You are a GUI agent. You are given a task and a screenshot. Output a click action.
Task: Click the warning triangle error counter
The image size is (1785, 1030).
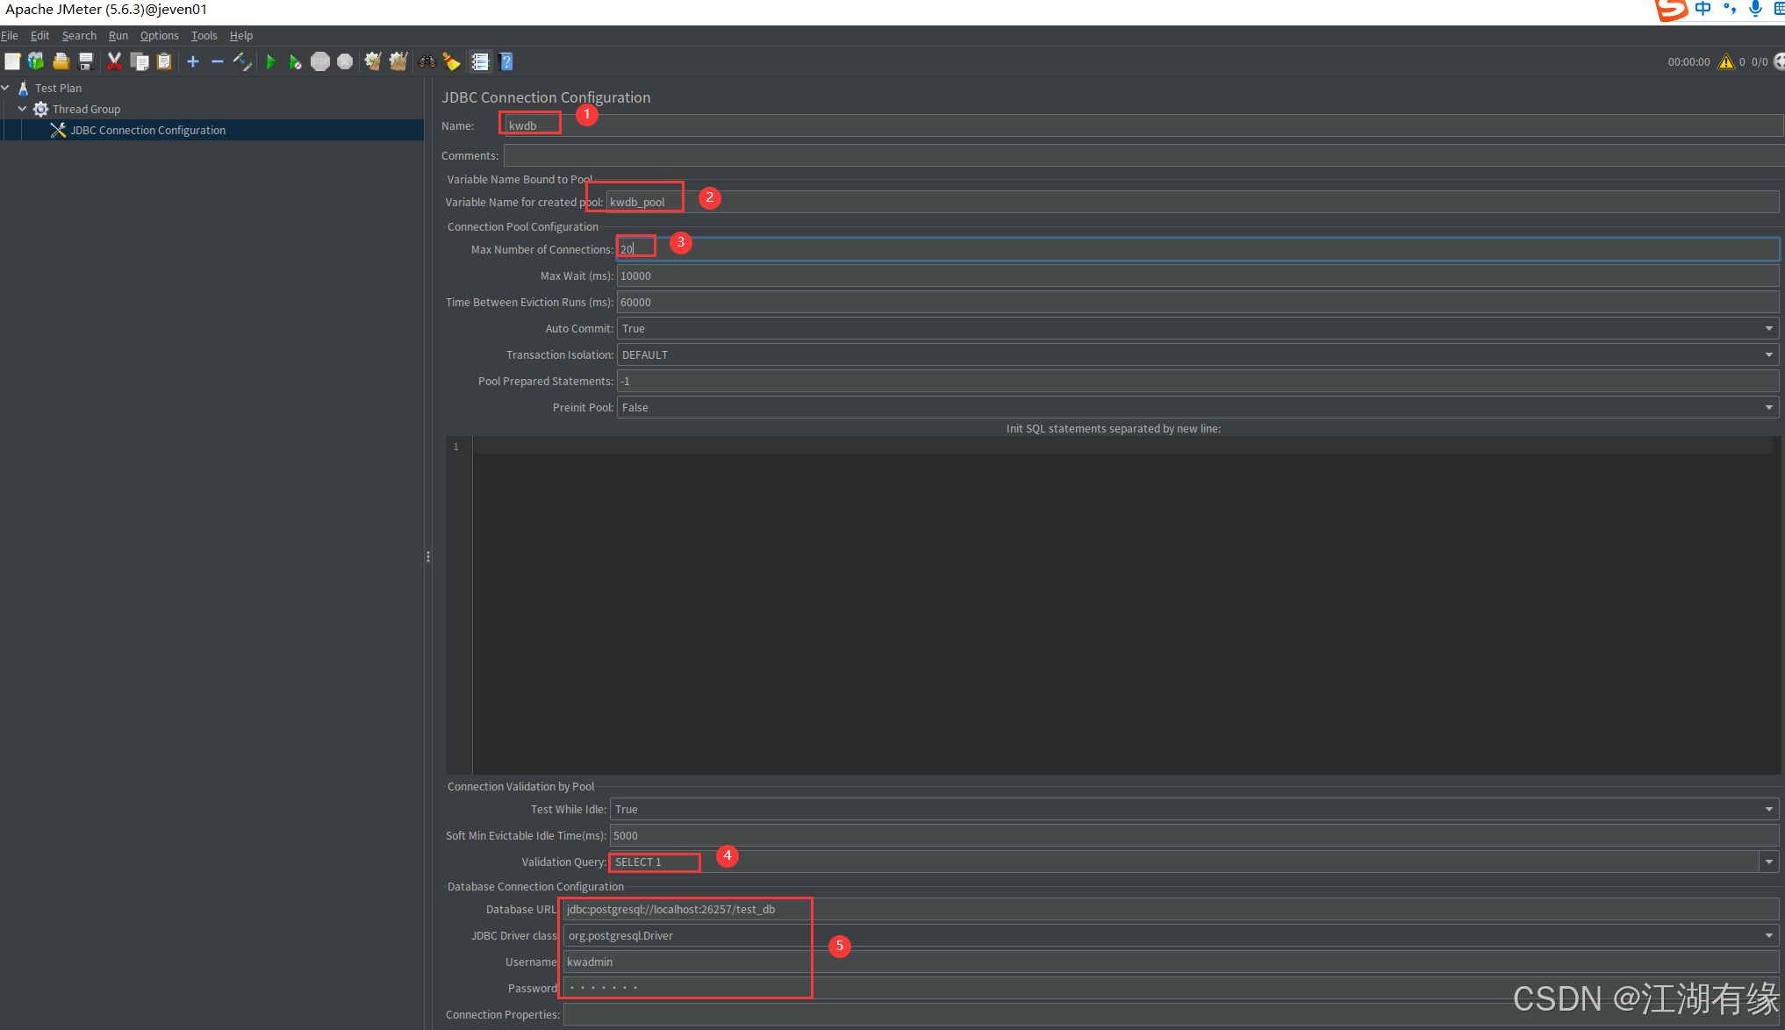(1725, 61)
